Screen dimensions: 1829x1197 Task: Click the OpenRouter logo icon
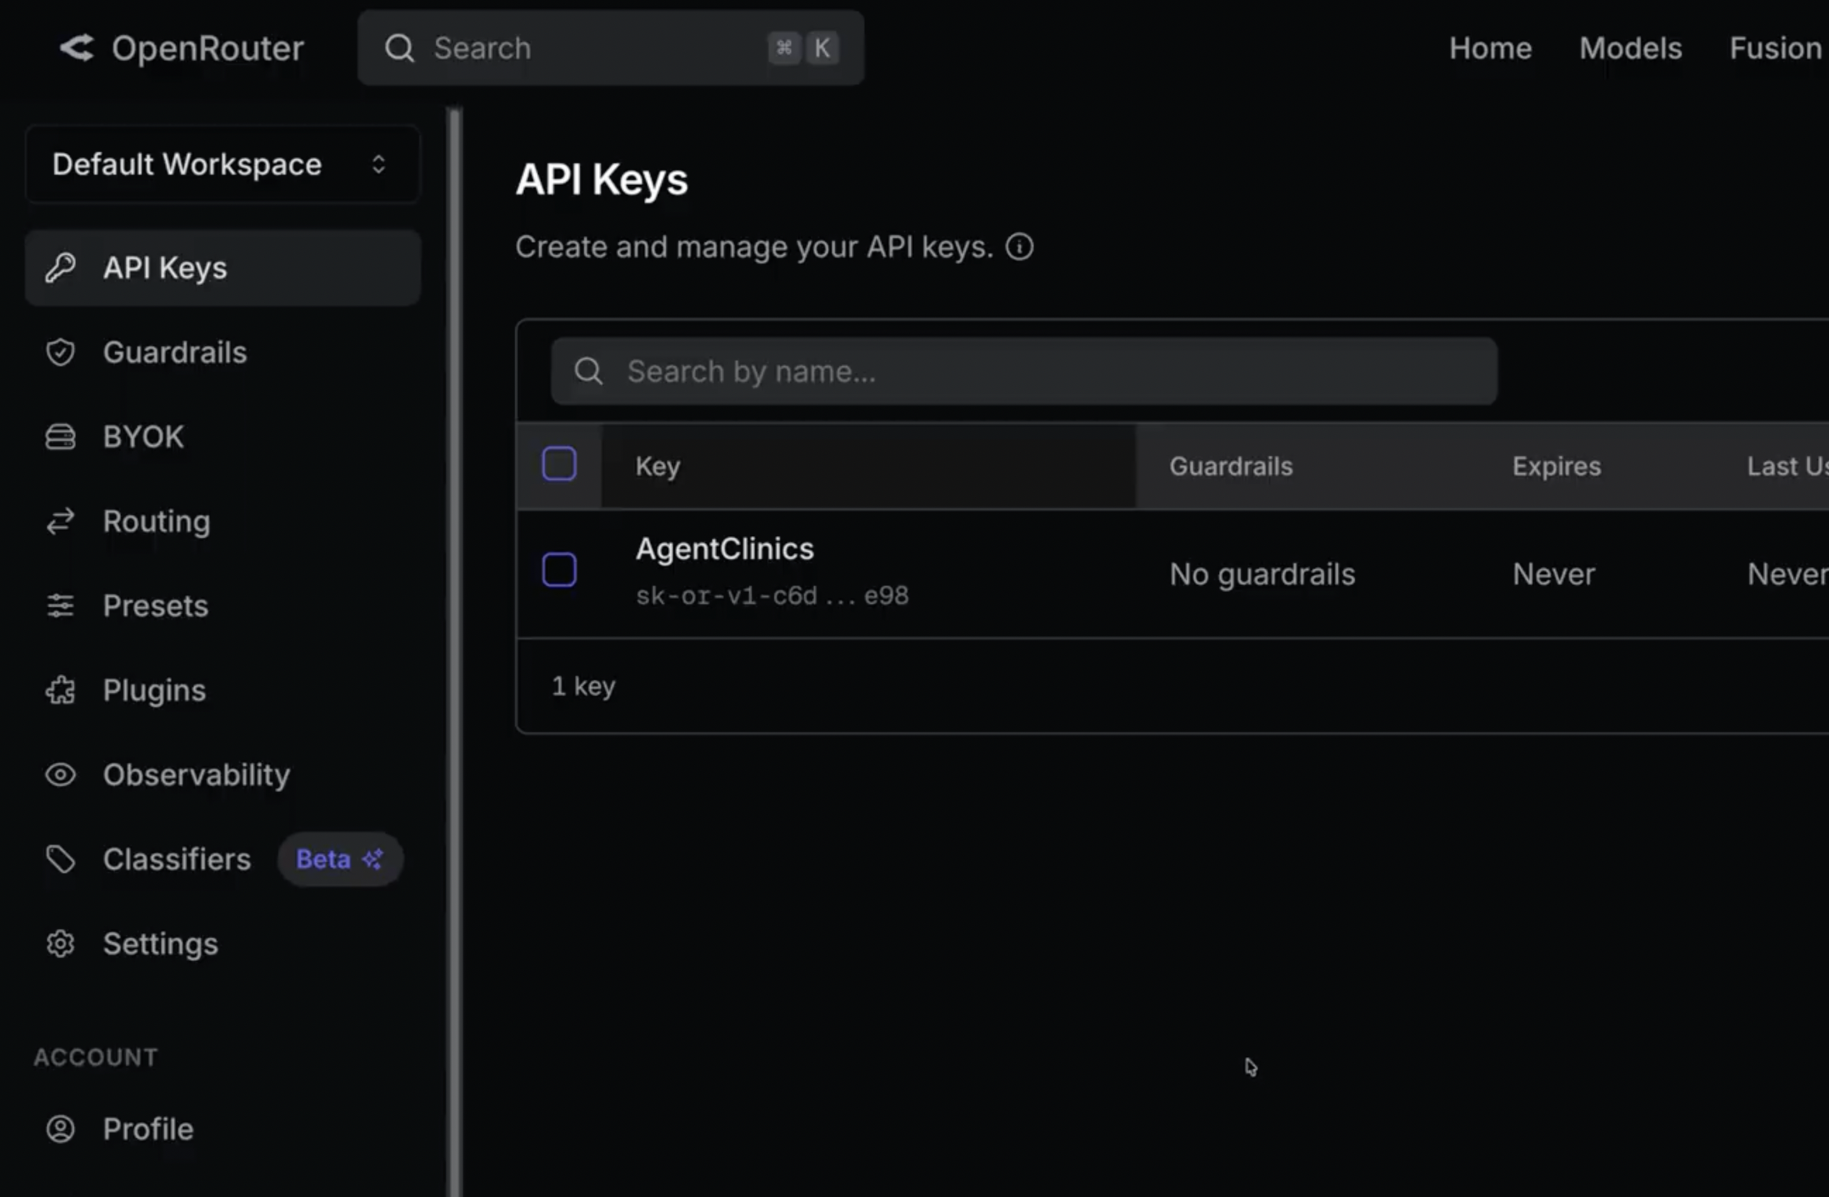(x=77, y=48)
